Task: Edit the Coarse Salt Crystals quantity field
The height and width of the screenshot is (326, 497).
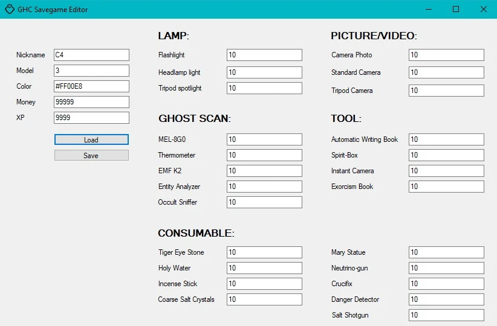Action: click(264, 299)
